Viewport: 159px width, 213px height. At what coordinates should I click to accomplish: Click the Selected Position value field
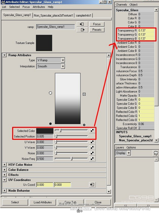pos(45,136)
